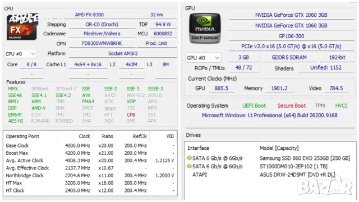Select the Socket AM3r2 platform field

[x=123, y=53]
